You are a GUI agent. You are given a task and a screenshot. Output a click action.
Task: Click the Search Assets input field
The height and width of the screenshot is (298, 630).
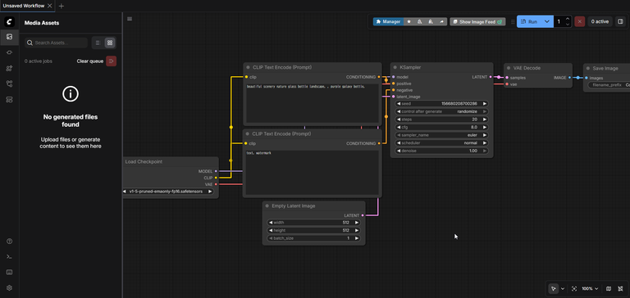point(56,43)
